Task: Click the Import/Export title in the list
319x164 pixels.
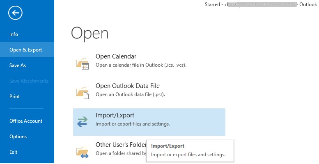Action: point(115,115)
